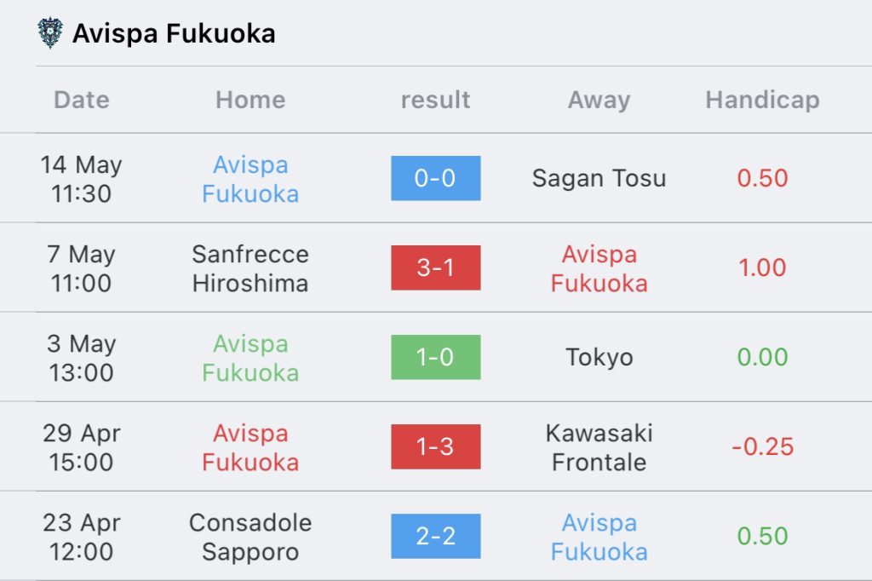
Task: Open the 3-1 result badge
Action: [435, 267]
